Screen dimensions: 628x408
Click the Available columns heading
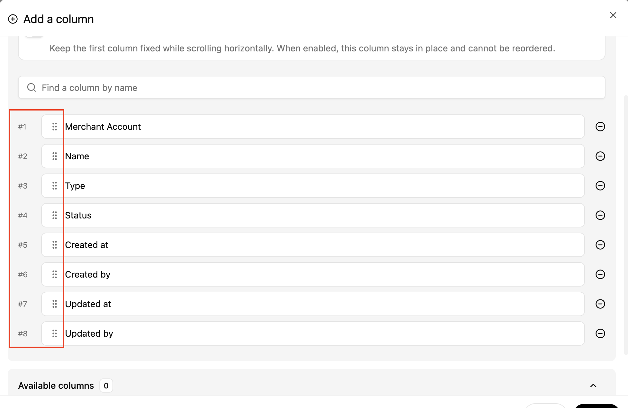56,386
